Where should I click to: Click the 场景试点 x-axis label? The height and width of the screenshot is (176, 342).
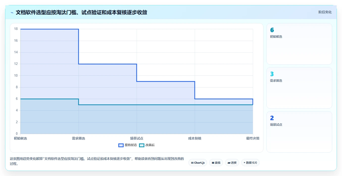click(x=137, y=138)
